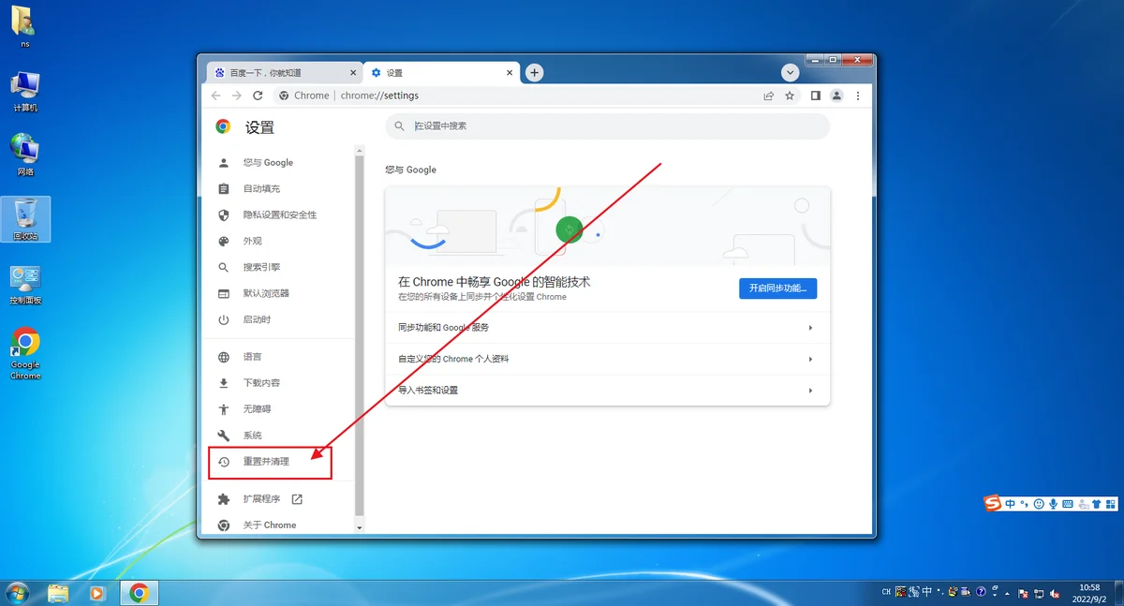
Task: Click the power icon for 启动时
Action: point(224,319)
